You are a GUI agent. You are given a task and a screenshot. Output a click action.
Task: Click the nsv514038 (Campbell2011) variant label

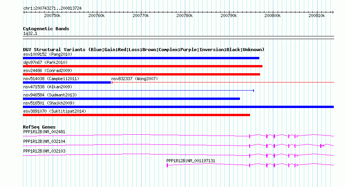[51, 79]
